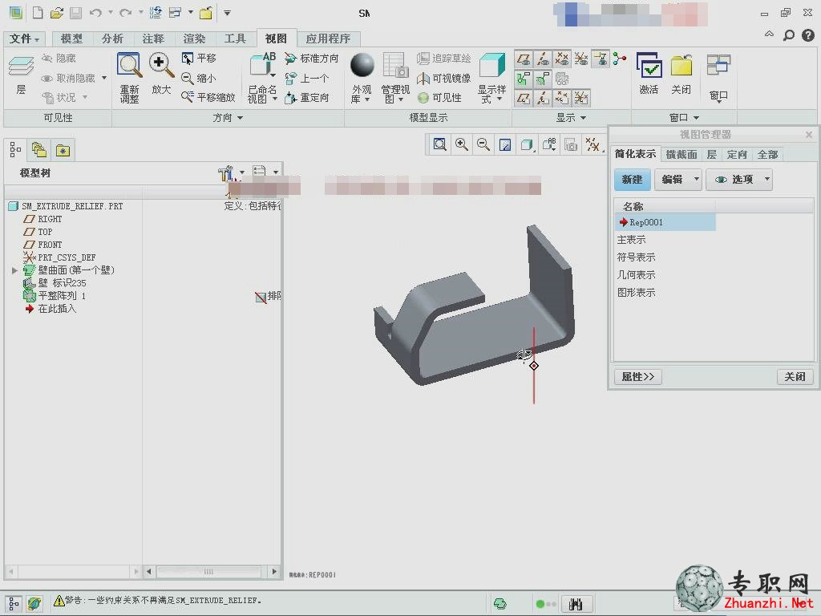The height and width of the screenshot is (616, 821).
Task: Select the 平移 pan tool
Action: (x=199, y=58)
